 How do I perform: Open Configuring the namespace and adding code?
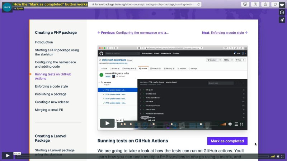tap(55, 64)
